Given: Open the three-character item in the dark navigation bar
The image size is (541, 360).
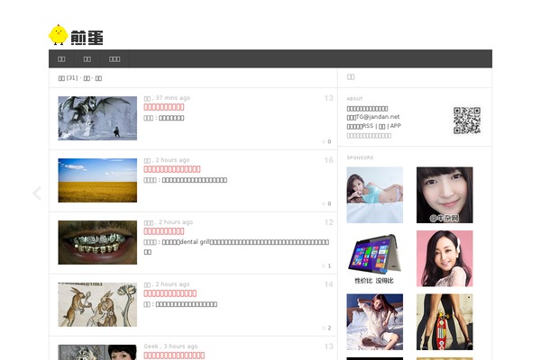Looking at the screenshot, I should tap(115, 58).
